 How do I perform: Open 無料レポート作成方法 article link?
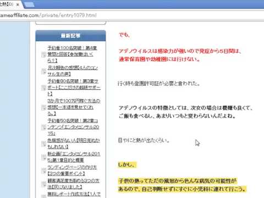pos(74,194)
